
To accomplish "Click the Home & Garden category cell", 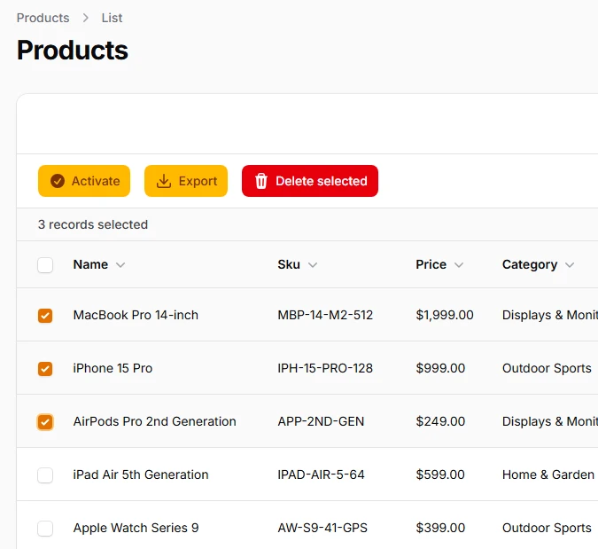I will [548, 474].
